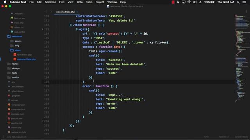Expand the assets folder
The height and width of the screenshot is (140, 250).
coord(12,41)
